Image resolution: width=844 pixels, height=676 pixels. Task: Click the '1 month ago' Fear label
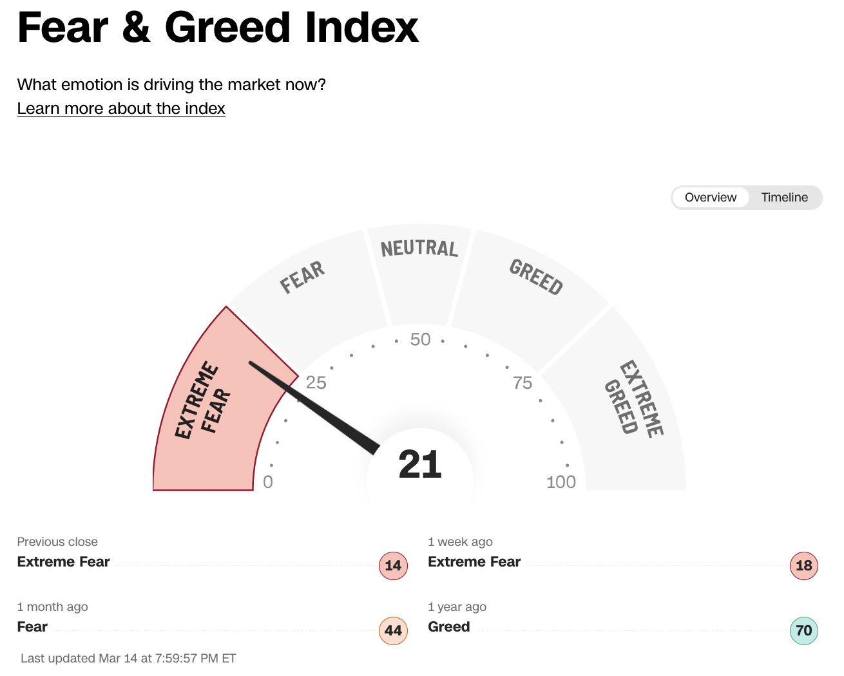[32, 627]
